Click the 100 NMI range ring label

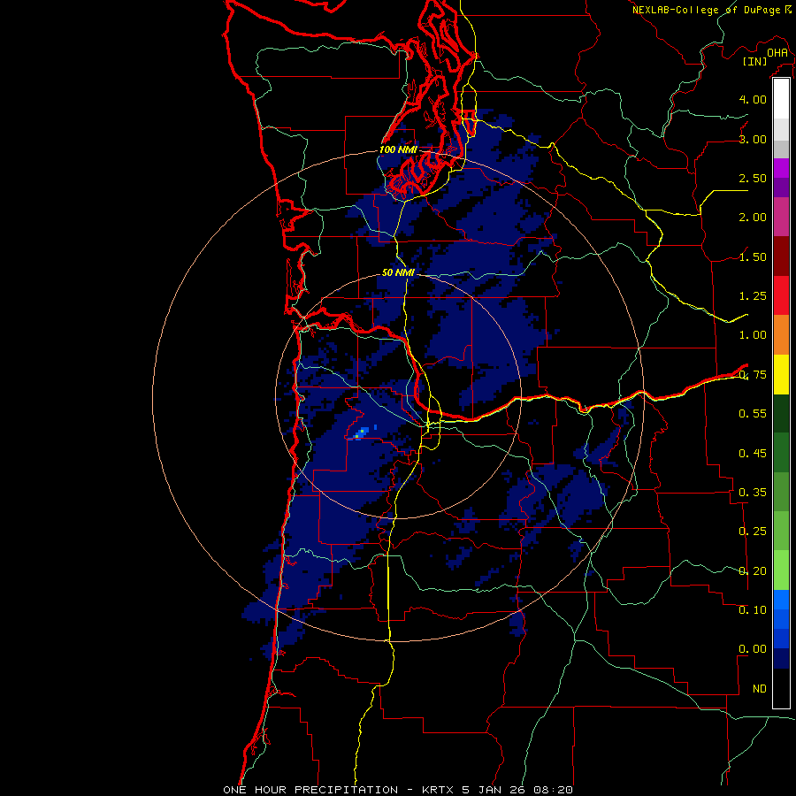(398, 149)
